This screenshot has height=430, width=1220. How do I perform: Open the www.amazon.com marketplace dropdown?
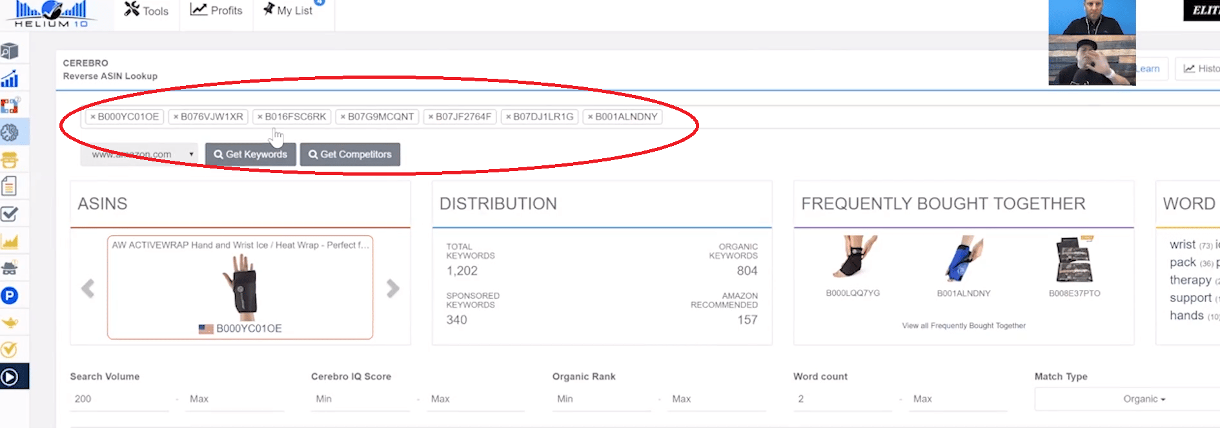tap(139, 154)
